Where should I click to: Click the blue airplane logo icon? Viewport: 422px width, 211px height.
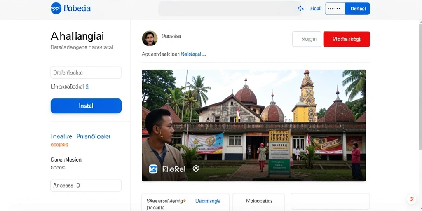pos(56,8)
